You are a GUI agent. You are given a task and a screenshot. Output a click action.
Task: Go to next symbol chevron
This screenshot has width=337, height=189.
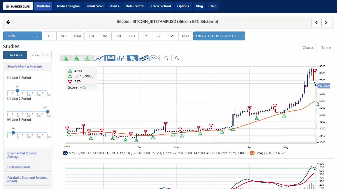tap(326, 22)
